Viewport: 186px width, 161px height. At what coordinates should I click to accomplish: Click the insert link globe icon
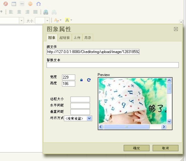(46, 12)
